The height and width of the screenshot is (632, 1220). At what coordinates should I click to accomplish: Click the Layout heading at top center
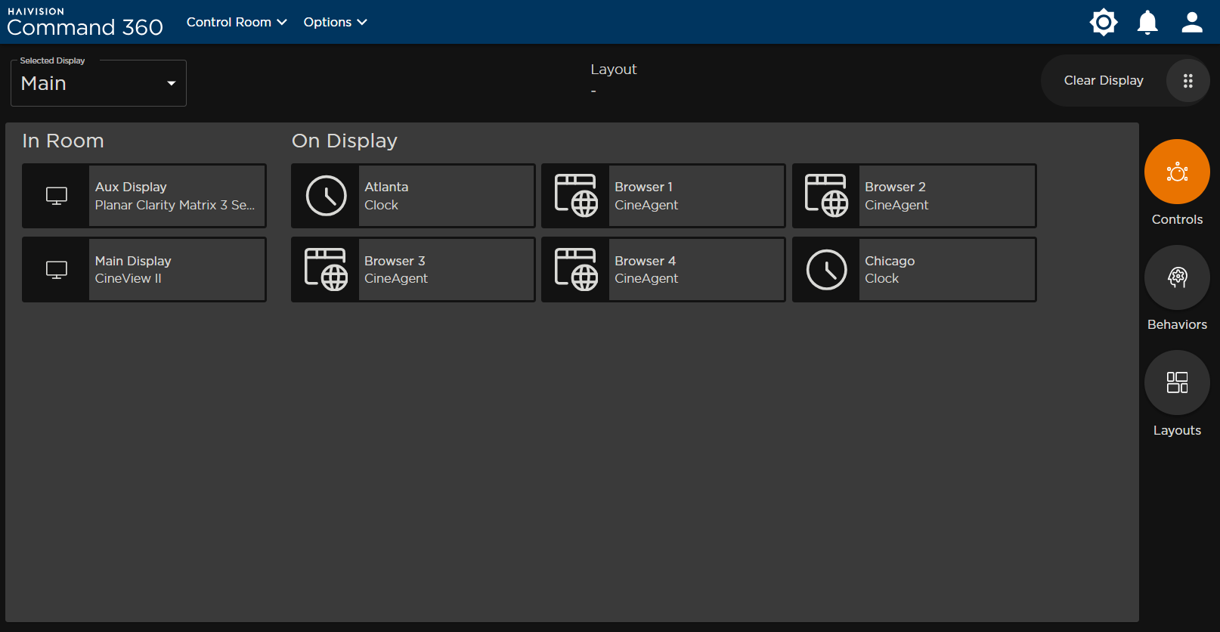coord(614,70)
